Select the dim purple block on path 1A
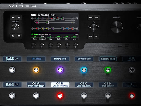Screen dimensions: 141x106 [x=42, y=18]
